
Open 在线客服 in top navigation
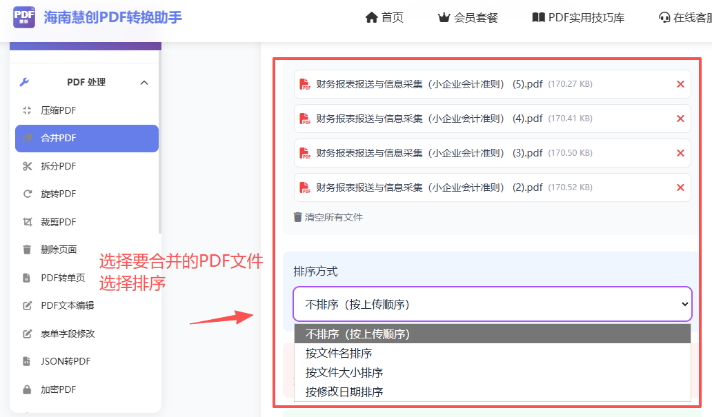[686, 18]
